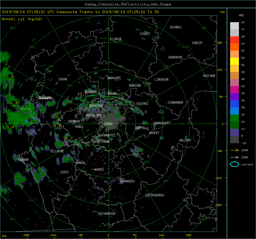256x239 pixels.
Task: Pick the bright green dBZ scale swatch
Action: coord(234,118)
